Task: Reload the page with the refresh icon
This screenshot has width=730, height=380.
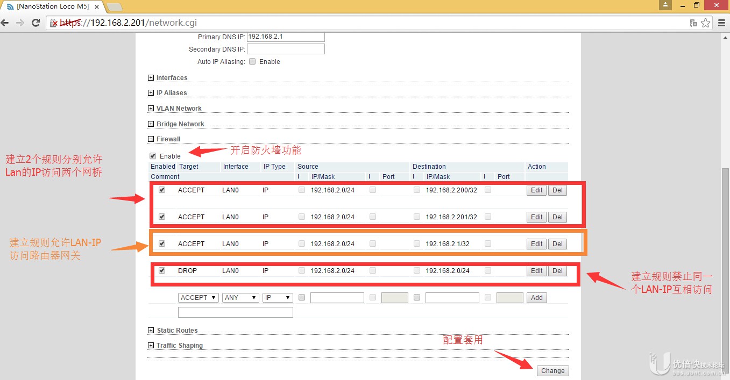Action: [36, 23]
